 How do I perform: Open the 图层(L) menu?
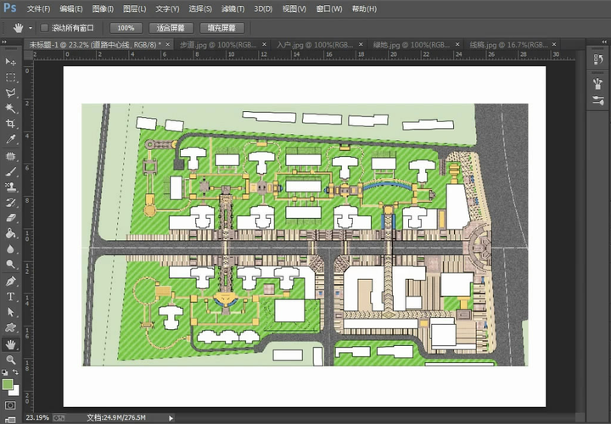tap(134, 8)
